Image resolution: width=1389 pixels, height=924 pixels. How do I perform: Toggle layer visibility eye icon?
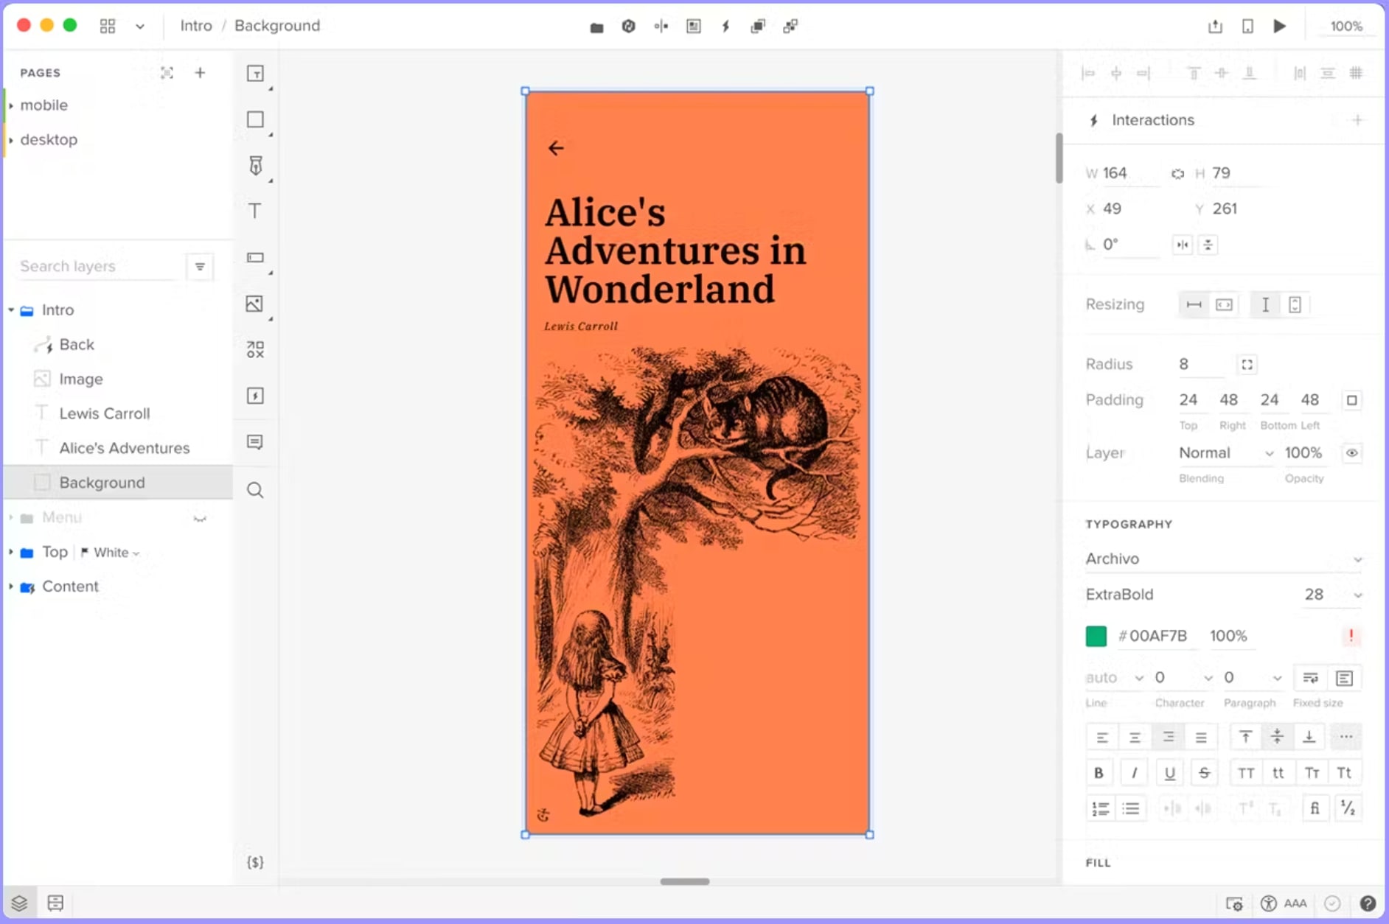click(x=1351, y=453)
